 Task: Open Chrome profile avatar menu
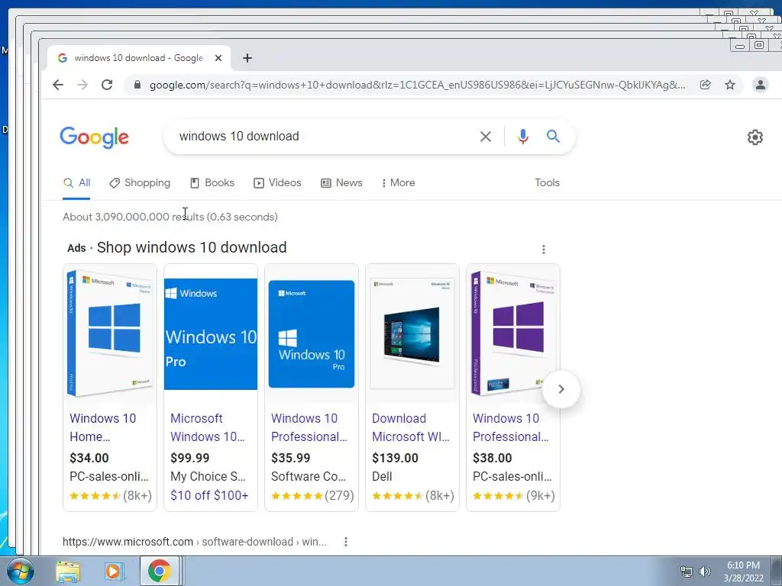tap(761, 85)
